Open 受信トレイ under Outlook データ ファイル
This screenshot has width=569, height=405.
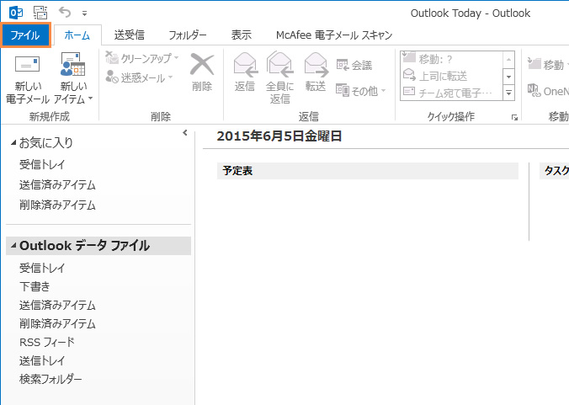[x=42, y=268]
